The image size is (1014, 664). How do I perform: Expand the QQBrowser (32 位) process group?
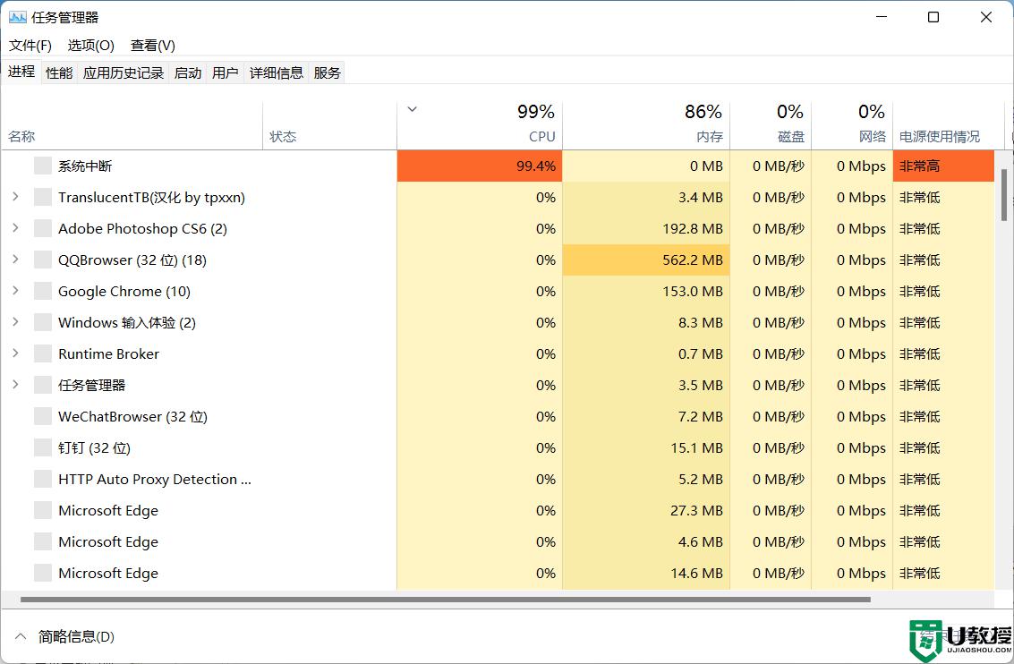(x=15, y=260)
